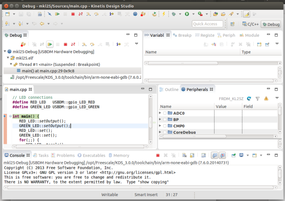Click the Peripherals refresh icon
This screenshot has height=201, width=285.
pyautogui.click(x=249, y=98)
